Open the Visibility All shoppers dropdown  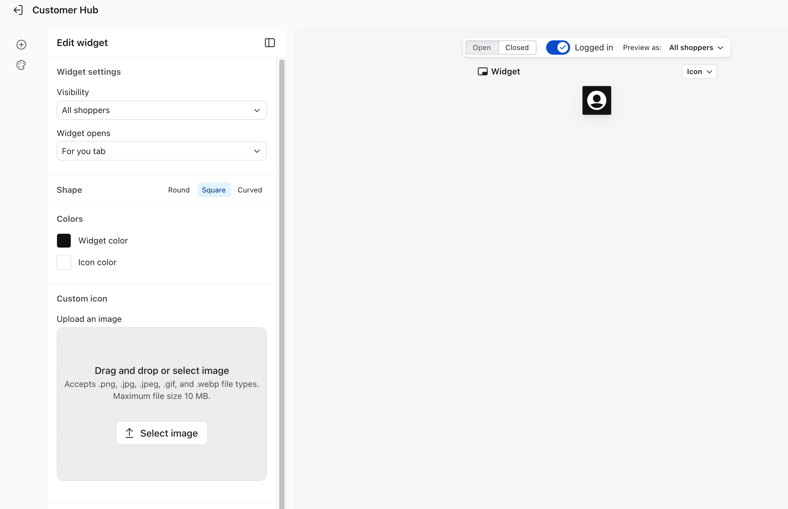[x=162, y=110]
